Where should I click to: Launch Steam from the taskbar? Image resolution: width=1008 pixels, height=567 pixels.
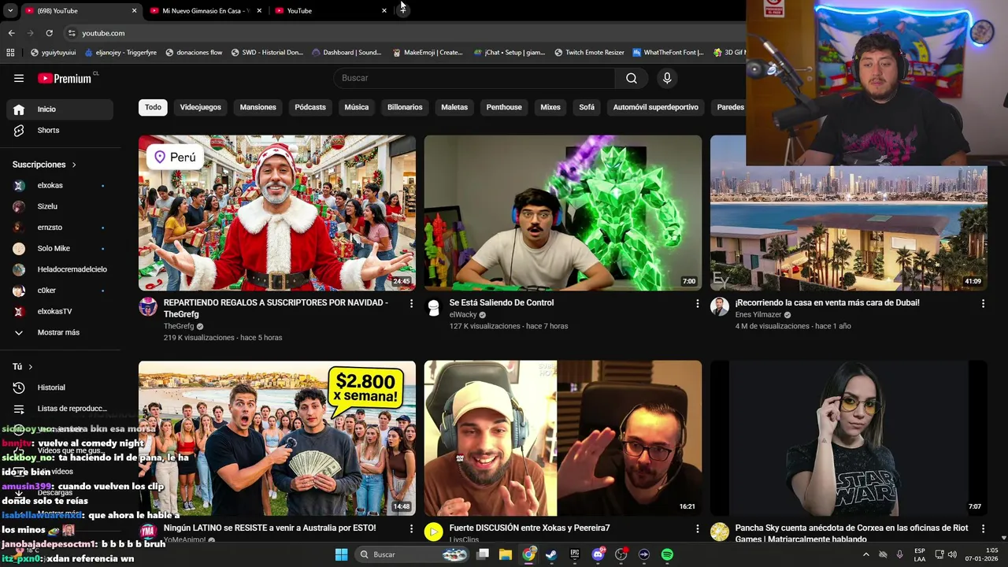pos(551,554)
